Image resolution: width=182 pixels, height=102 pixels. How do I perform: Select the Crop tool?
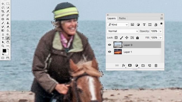click(3, 11)
